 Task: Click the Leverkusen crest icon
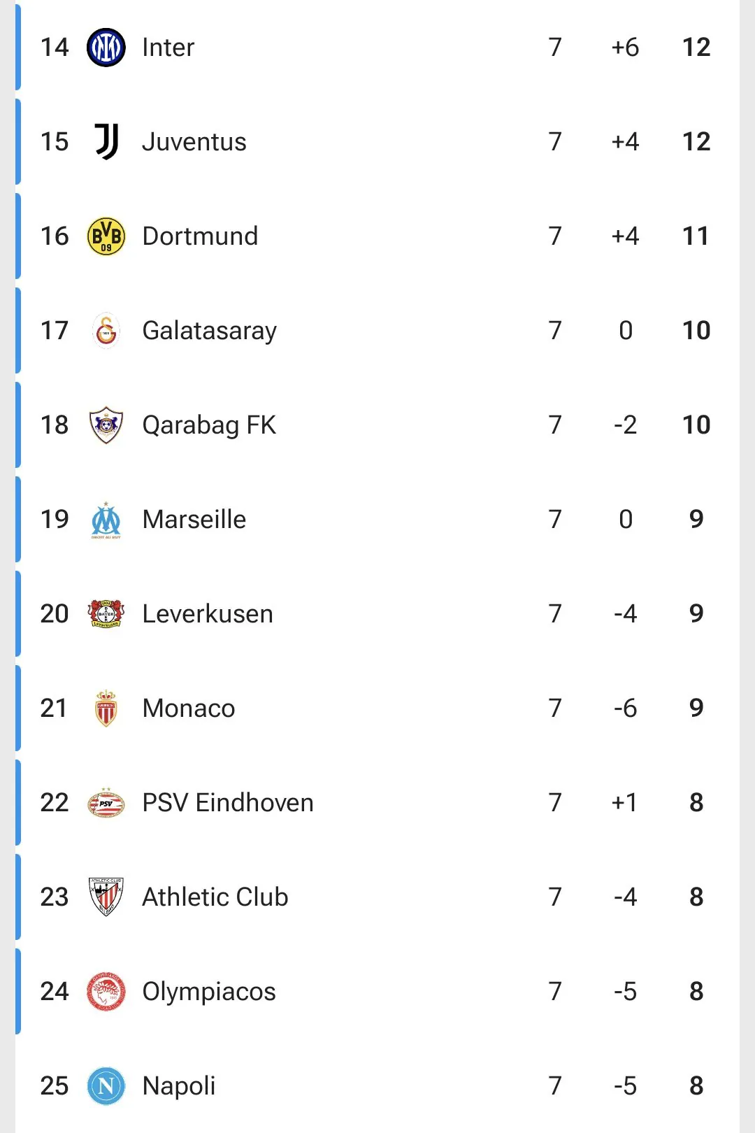pyautogui.click(x=106, y=614)
